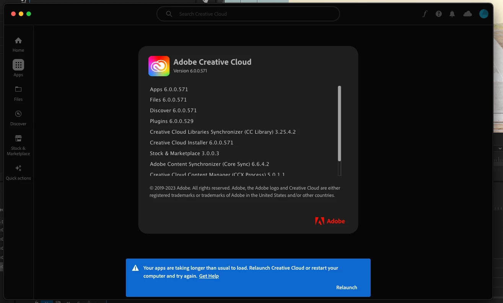
Task: Open Quick actions sparkle icon
Action: pos(18,172)
